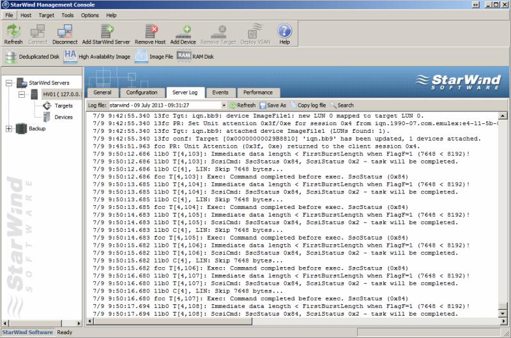
Task: Switch to the Events tab
Action: click(x=220, y=93)
